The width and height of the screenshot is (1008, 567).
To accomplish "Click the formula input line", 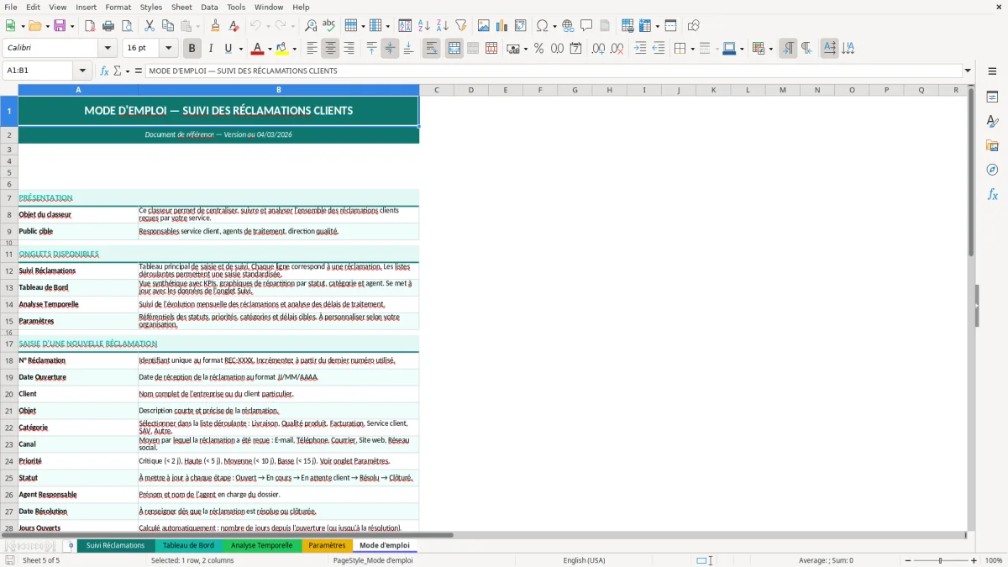I will click(x=554, y=71).
